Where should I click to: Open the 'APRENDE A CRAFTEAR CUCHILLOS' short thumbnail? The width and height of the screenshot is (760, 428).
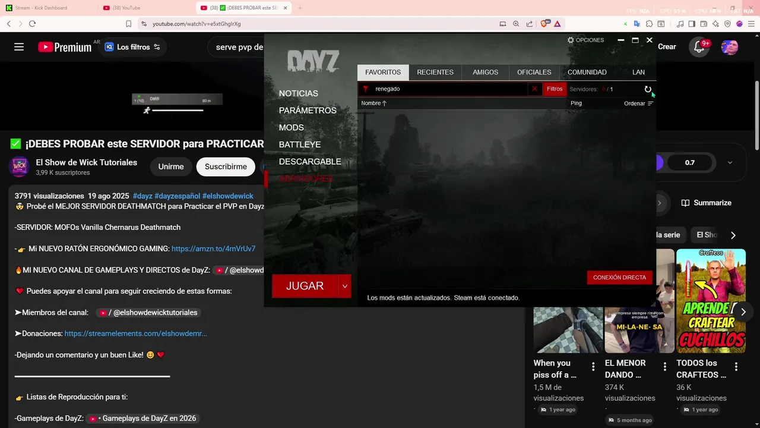tap(711, 301)
